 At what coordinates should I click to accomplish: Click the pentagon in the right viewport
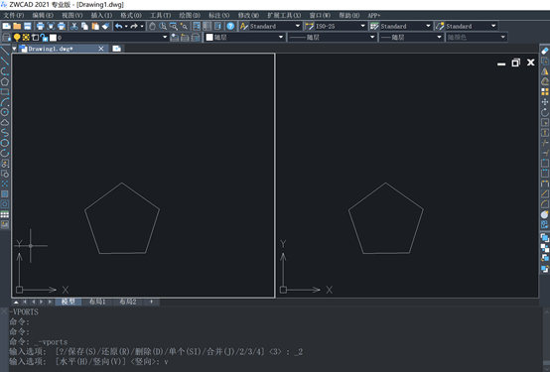(x=386, y=217)
